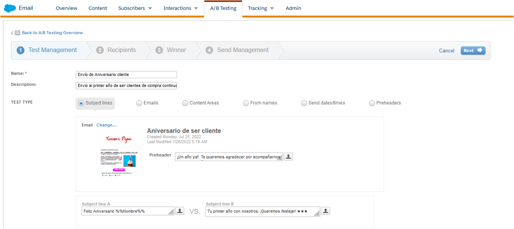
Task: Click the Change… link for the email
Action: [x=107, y=125]
